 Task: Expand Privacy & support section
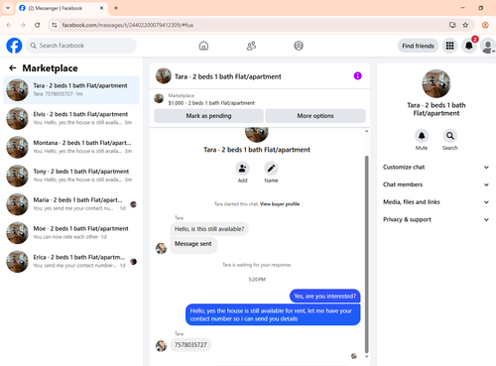pyautogui.click(x=436, y=219)
